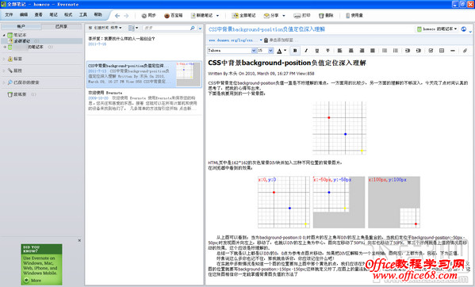Click the CSS note's grid thumbnail

click(189, 75)
